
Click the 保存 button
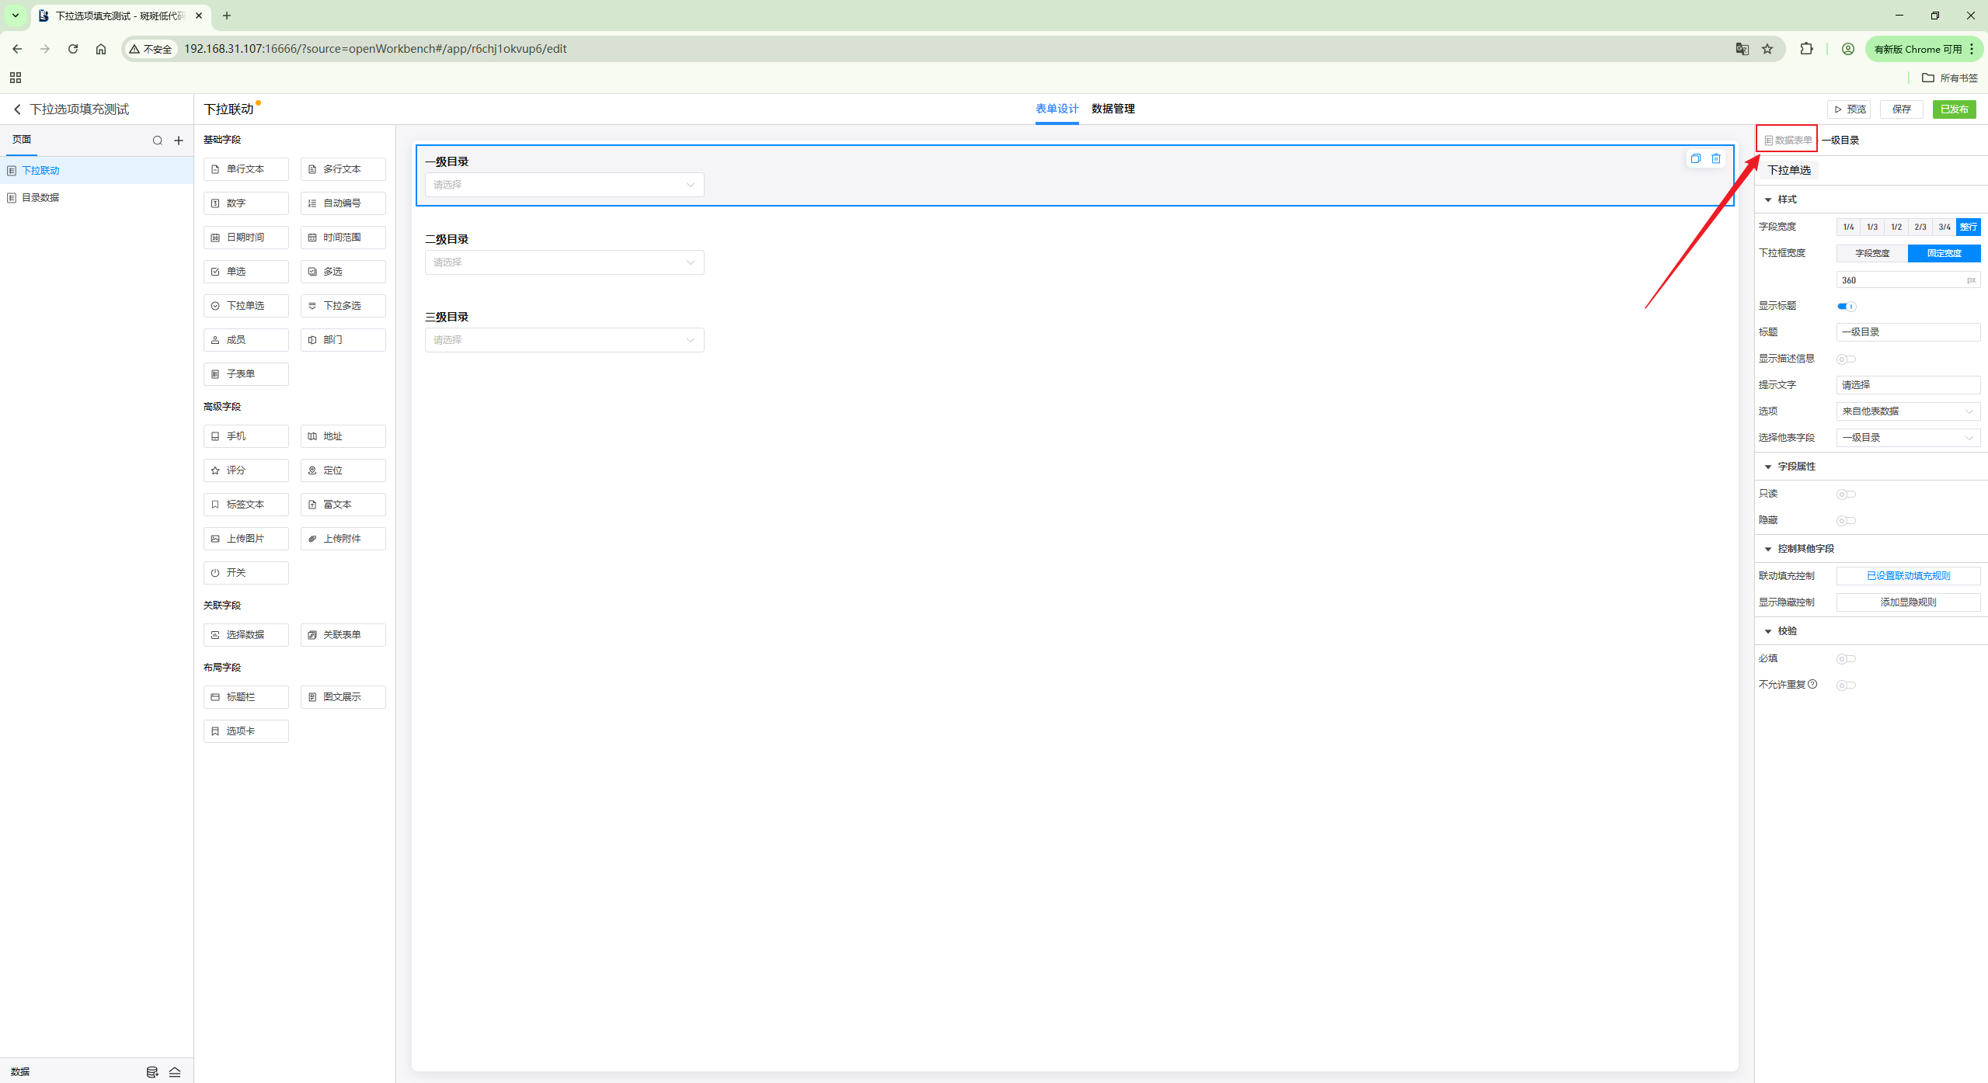(x=1901, y=109)
